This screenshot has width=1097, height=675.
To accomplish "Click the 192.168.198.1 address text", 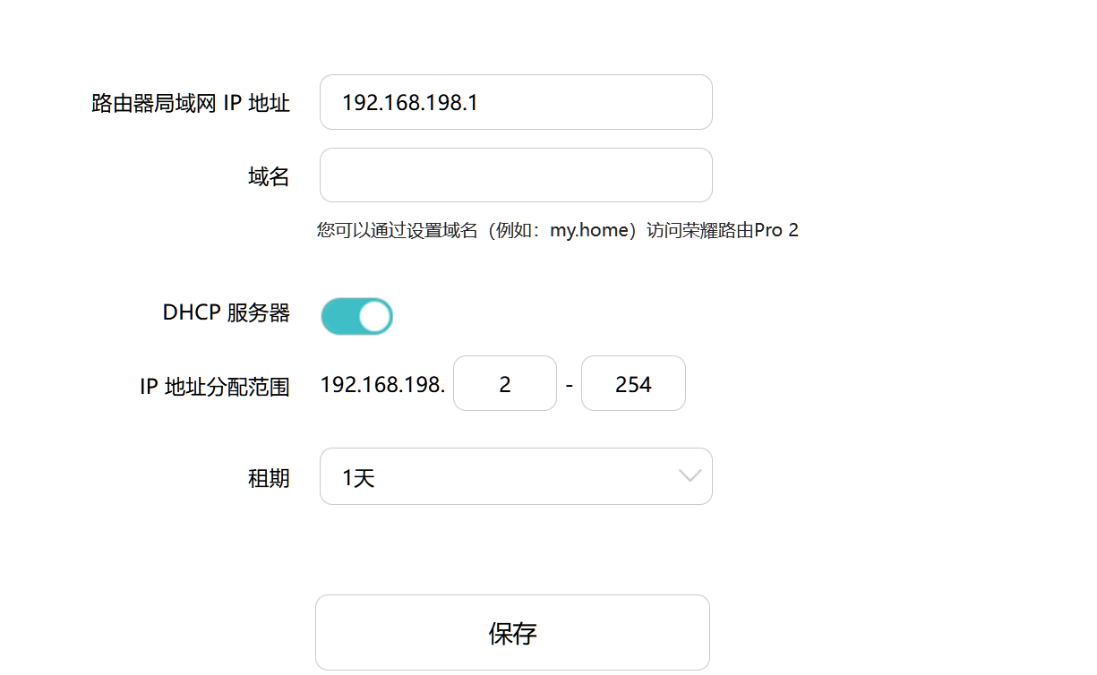I will click(410, 103).
